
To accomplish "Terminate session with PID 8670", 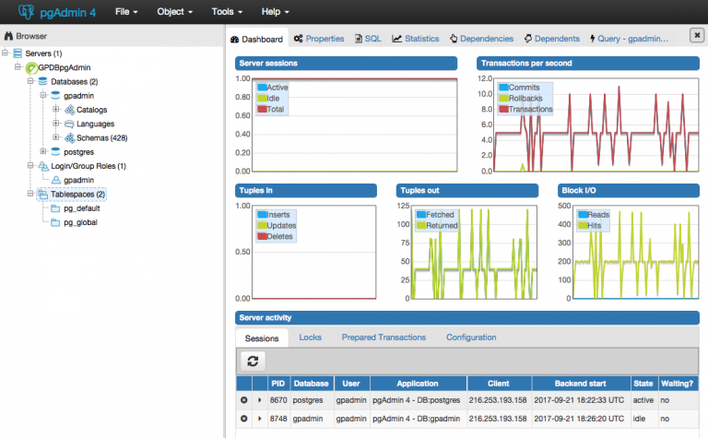I will [244, 399].
